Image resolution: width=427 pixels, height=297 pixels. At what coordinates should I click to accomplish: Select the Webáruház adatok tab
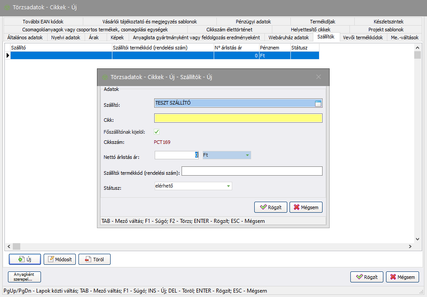pos(289,38)
